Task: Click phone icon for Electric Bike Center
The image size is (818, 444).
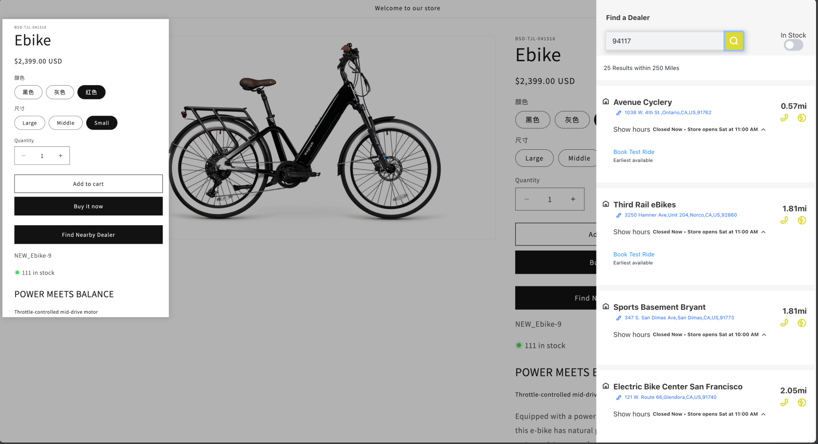Action: point(784,402)
